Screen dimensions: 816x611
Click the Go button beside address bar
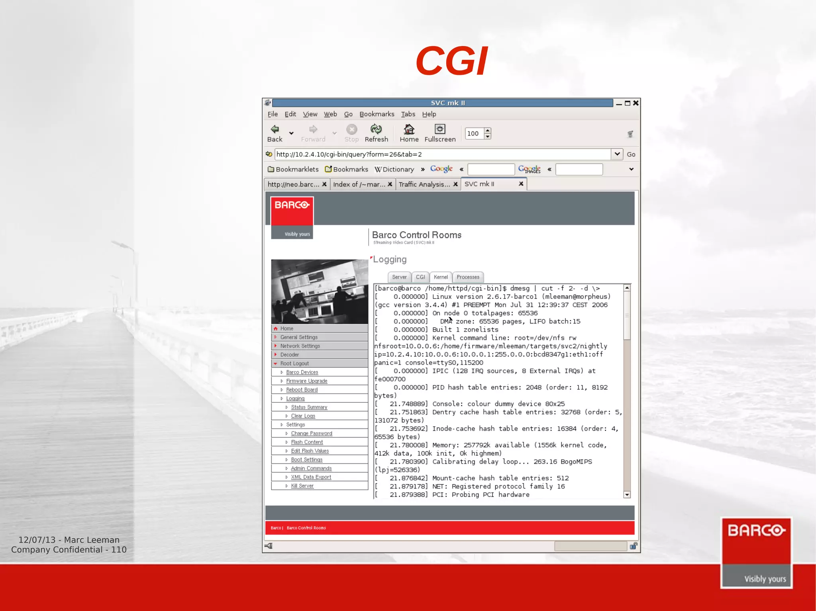coord(631,154)
